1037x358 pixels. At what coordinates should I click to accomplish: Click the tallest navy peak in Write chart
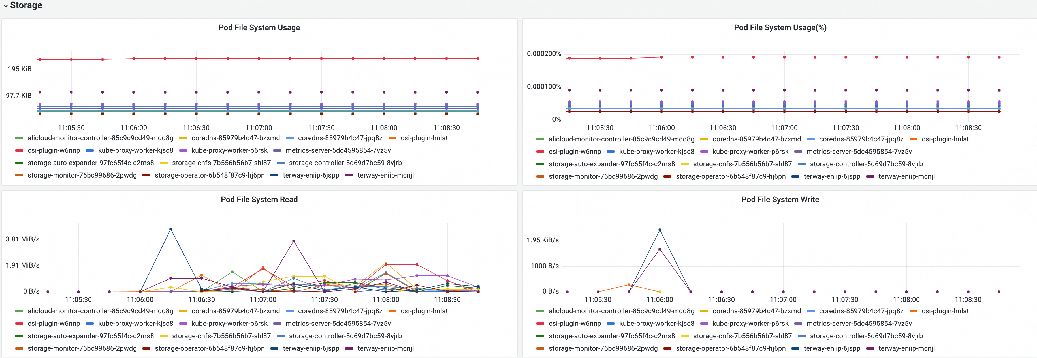(660, 230)
